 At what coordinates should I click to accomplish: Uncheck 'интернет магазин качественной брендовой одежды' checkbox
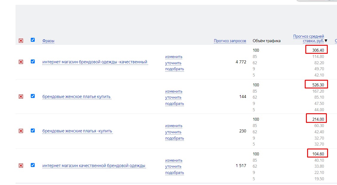(x=33, y=165)
